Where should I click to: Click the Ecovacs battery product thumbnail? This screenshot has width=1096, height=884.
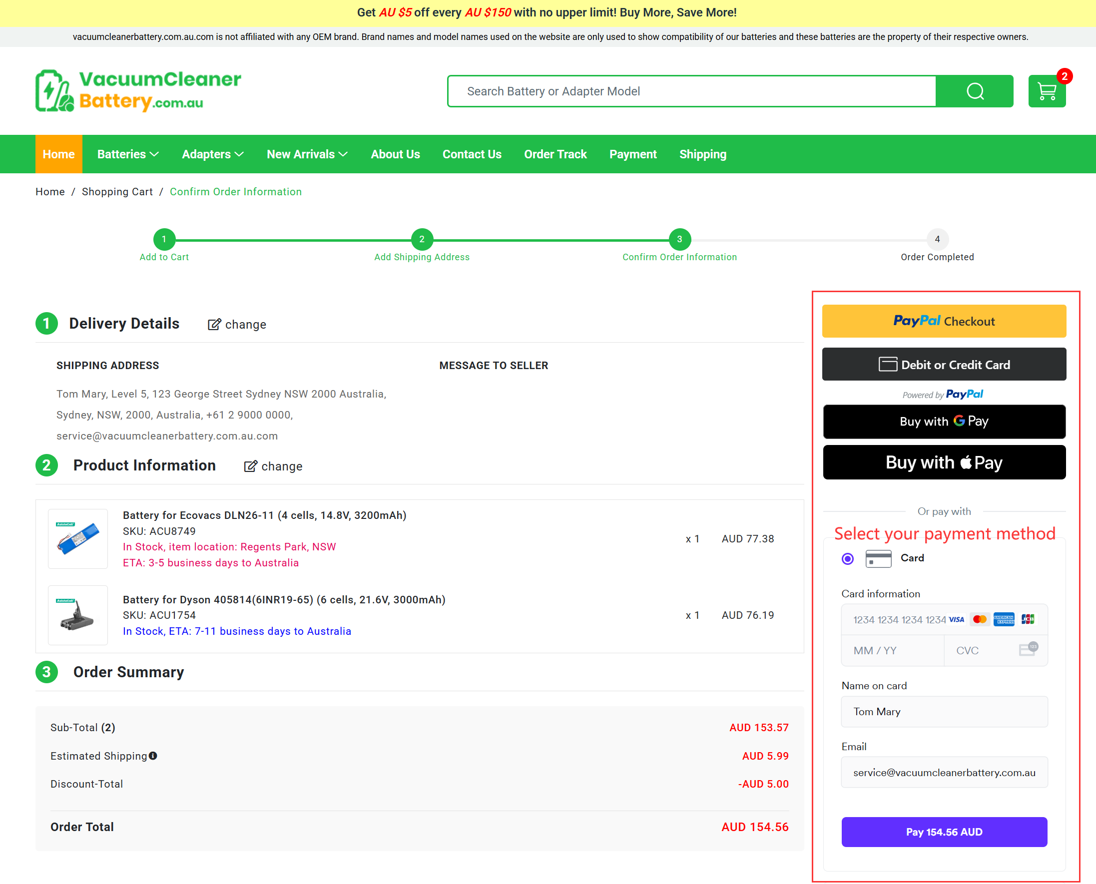(78, 538)
